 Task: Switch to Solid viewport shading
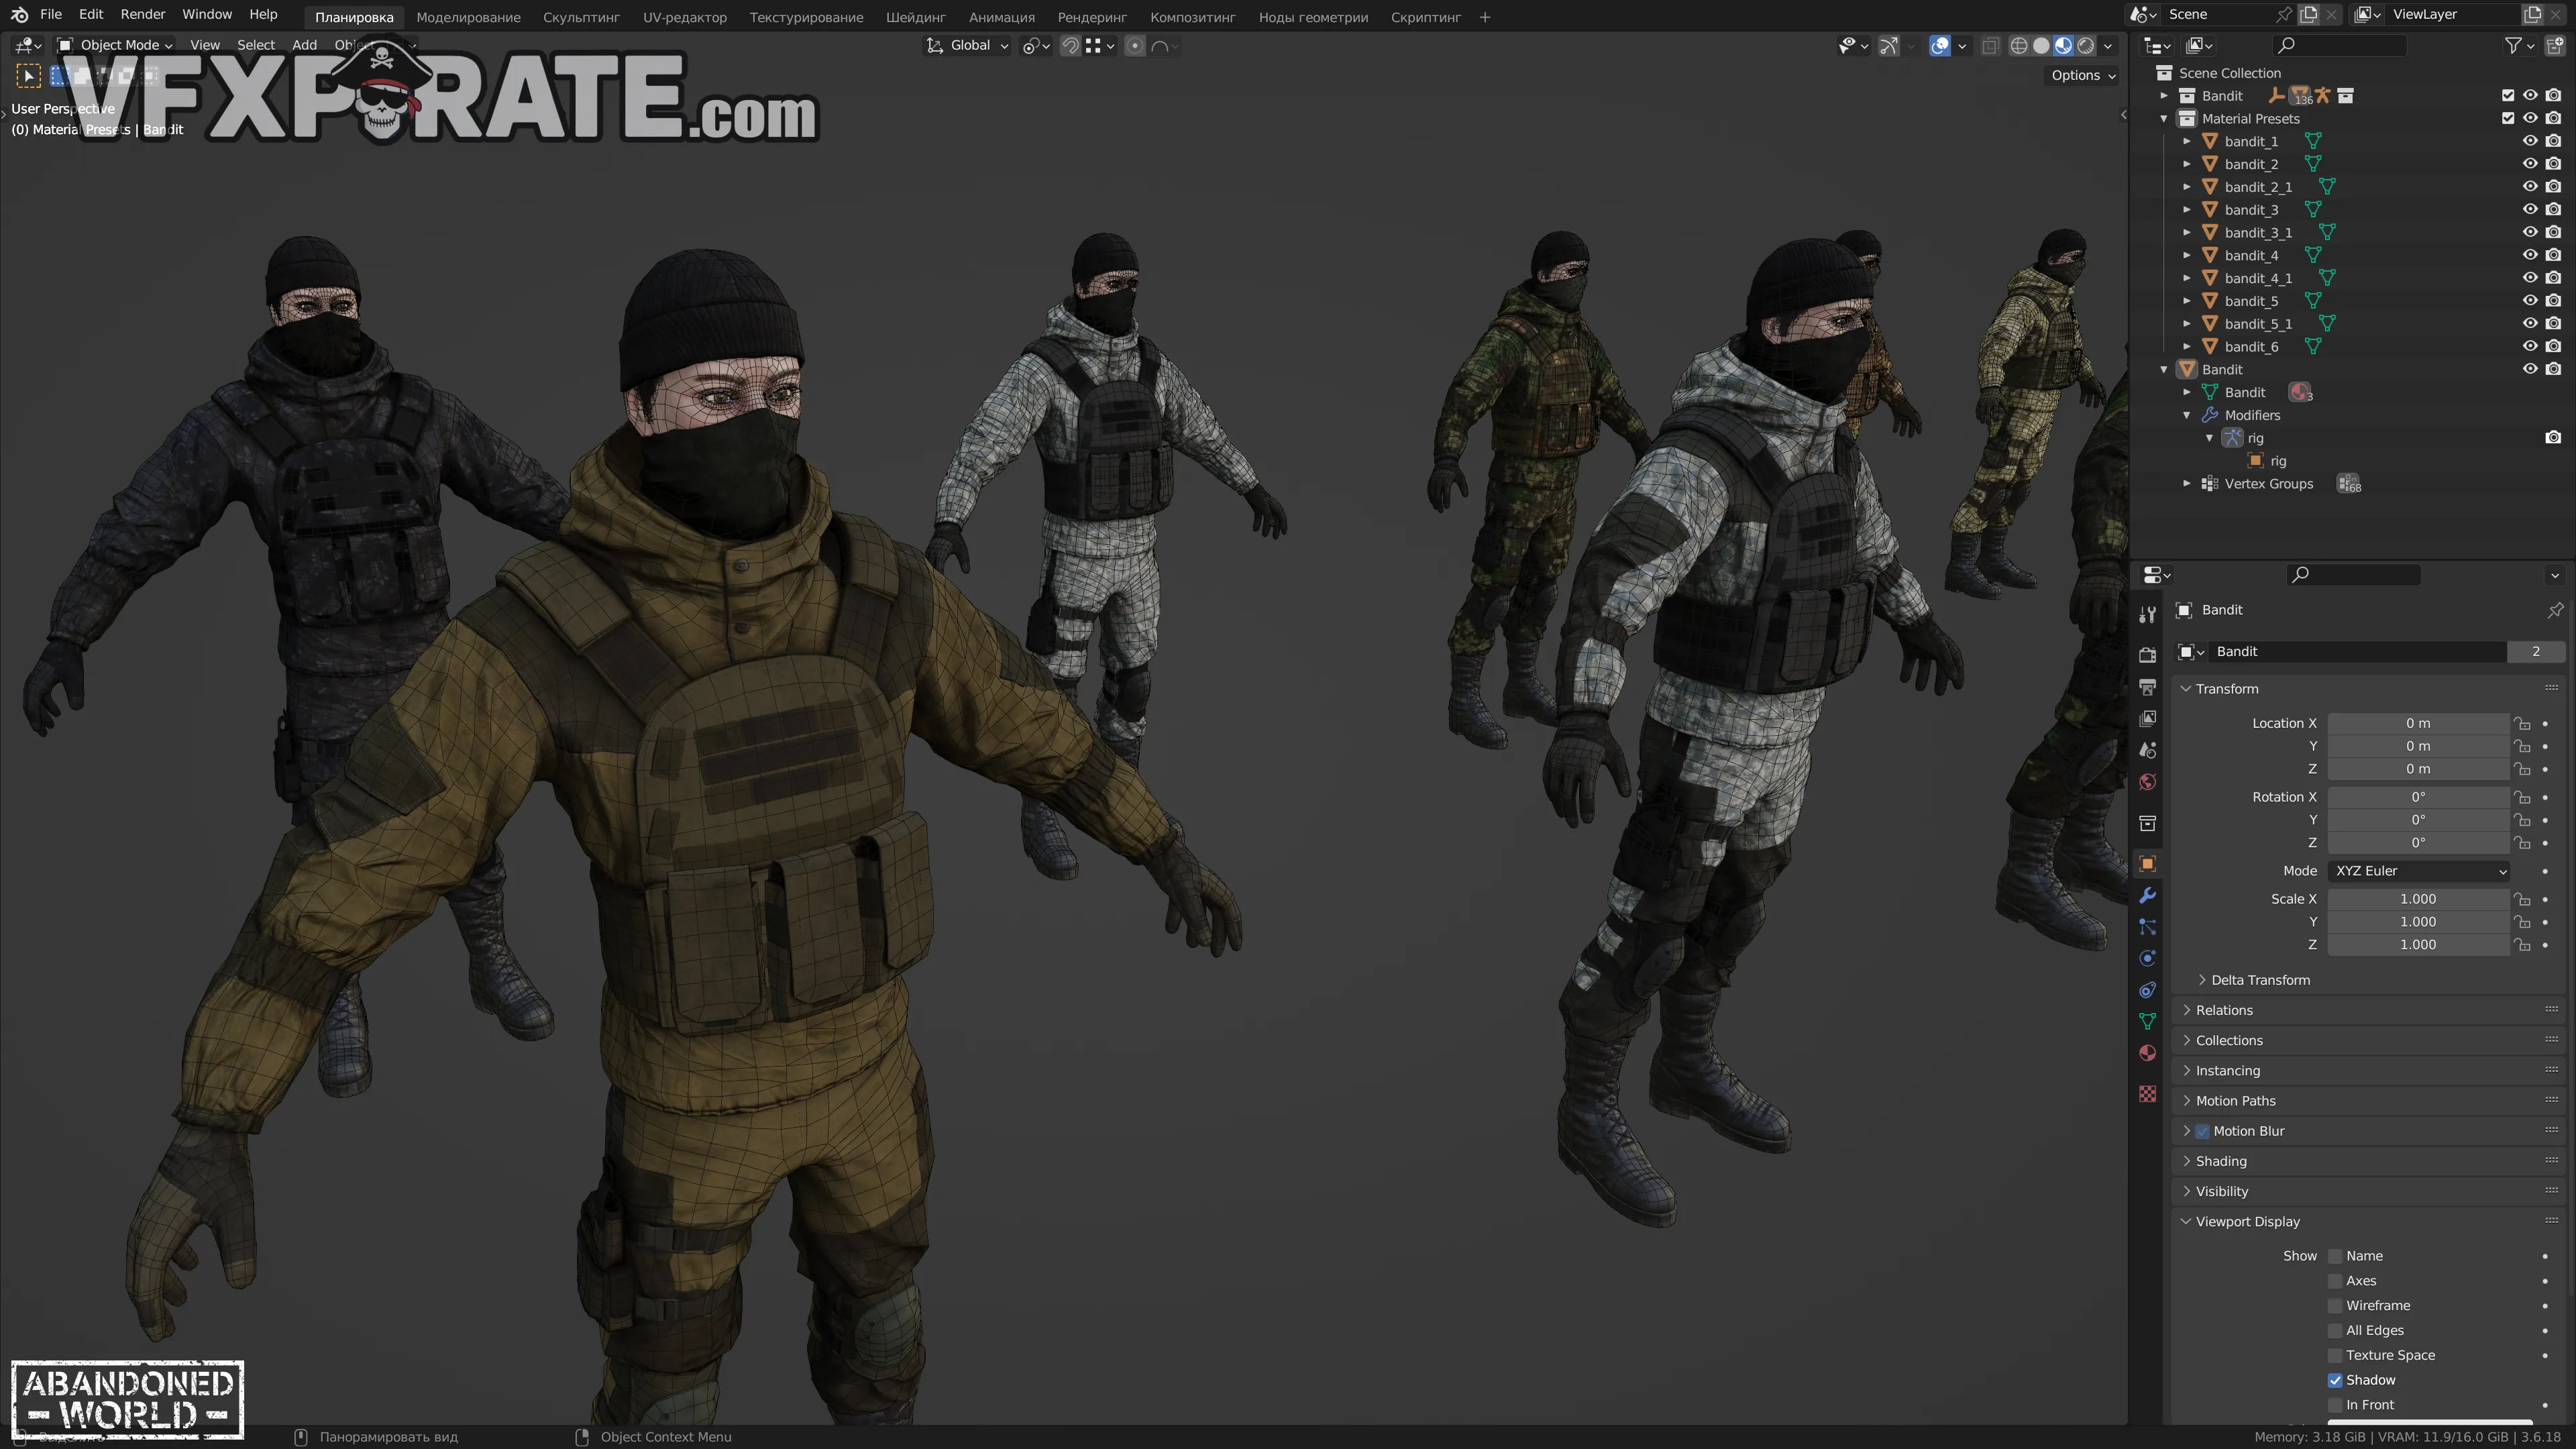2041,46
